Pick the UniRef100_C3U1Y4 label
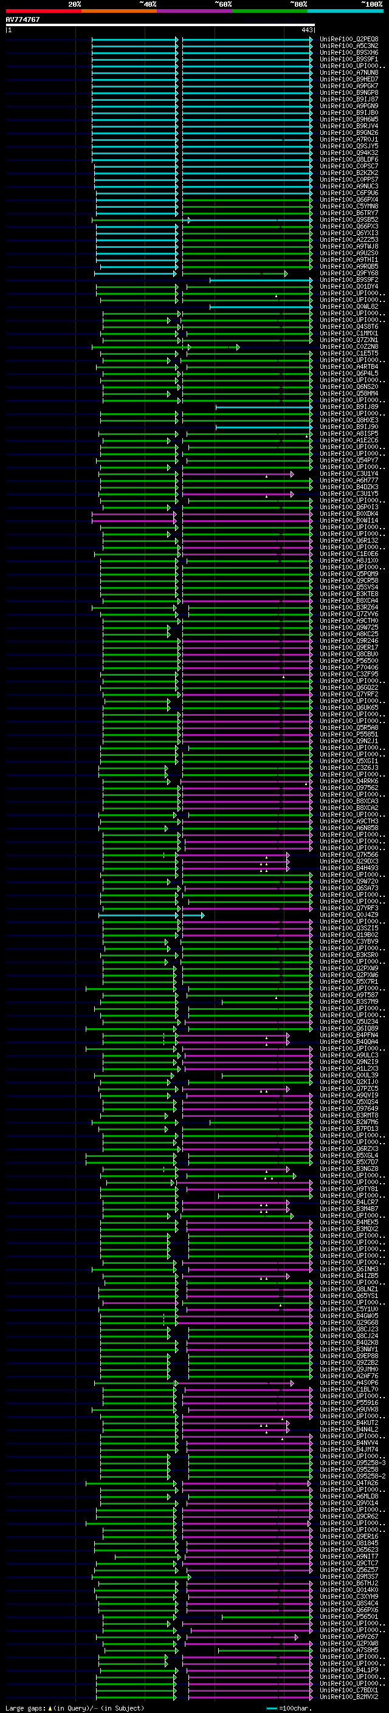This screenshot has height=1713, width=389. (349, 473)
